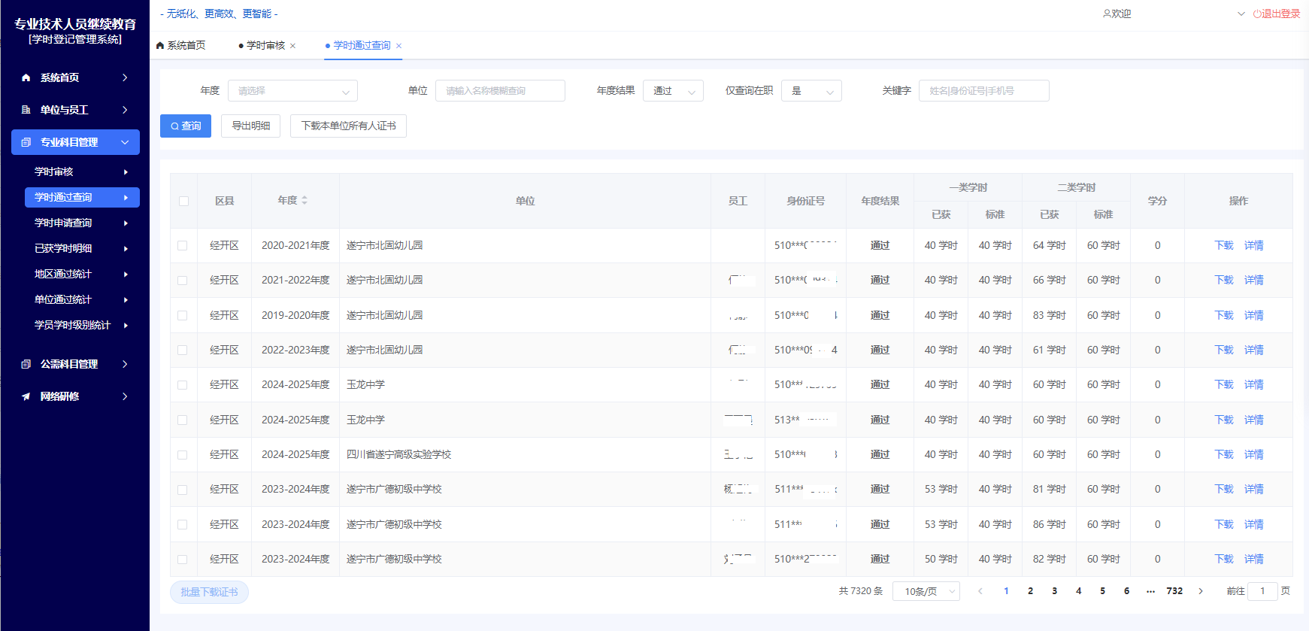The image size is (1309, 631).
Task: Click the 批量下载证书 button
Action: [x=209, y=592]
